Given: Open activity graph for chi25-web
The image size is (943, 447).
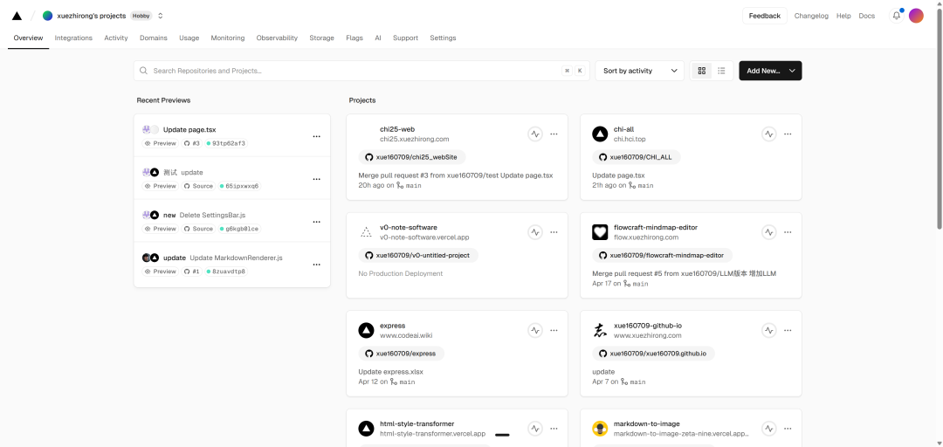Looking at the screenshot, I should 535,134.
